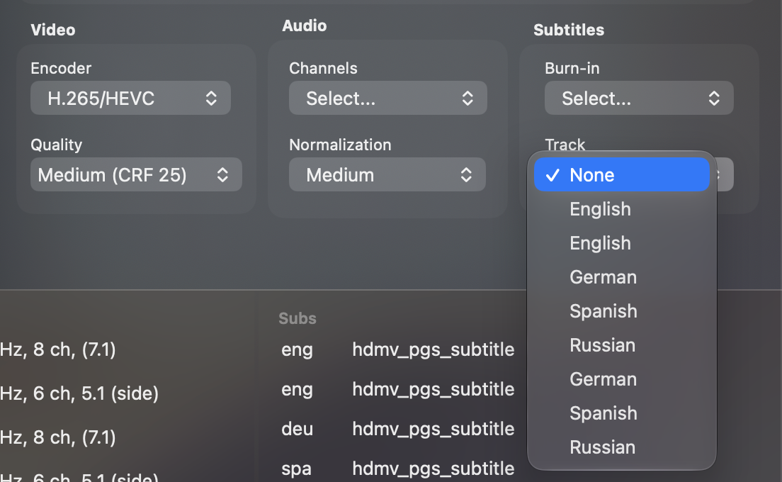Open the Encoder H.265/HEVC dropdown

click(x=130, y=99)
